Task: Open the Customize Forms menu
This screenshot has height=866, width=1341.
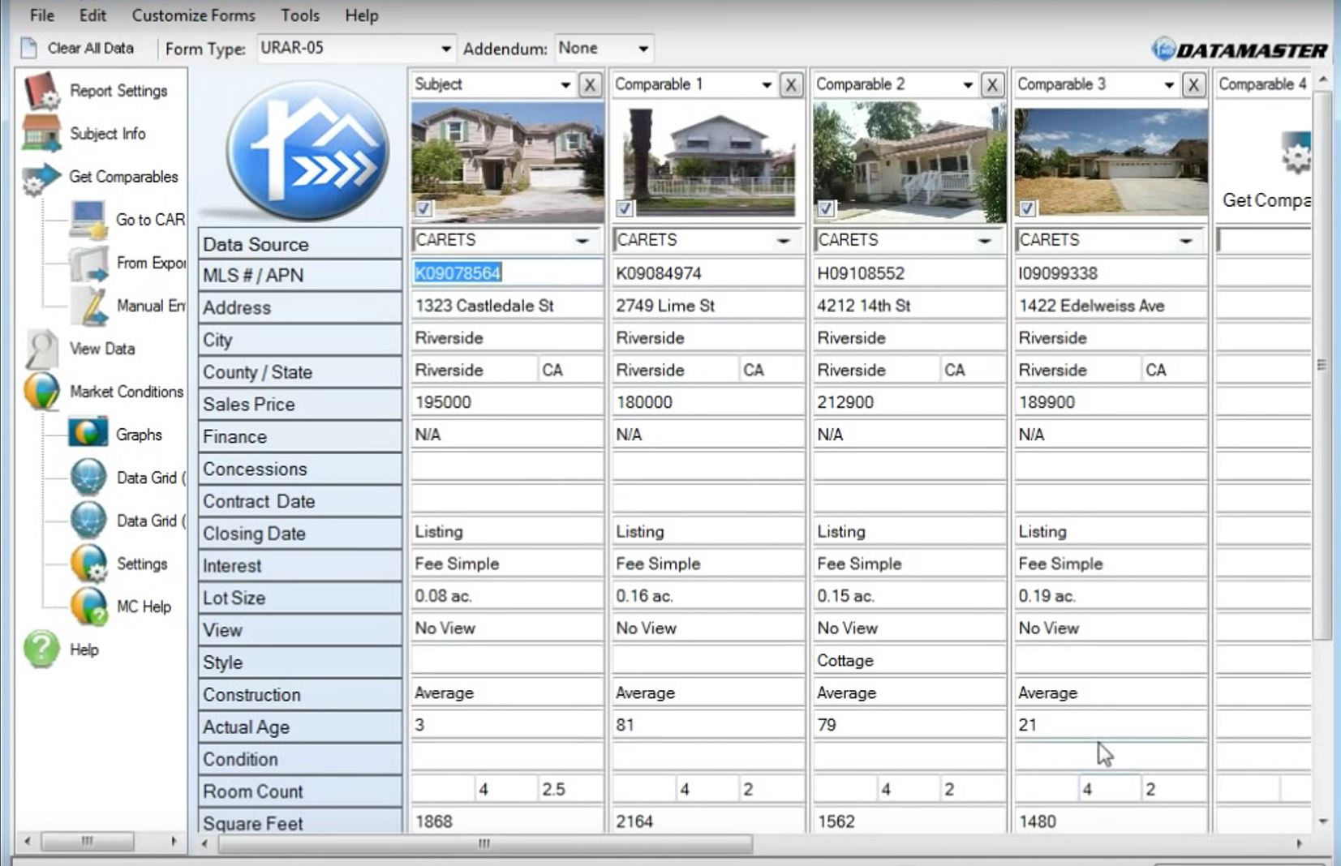Action: (x=193, y=15)
